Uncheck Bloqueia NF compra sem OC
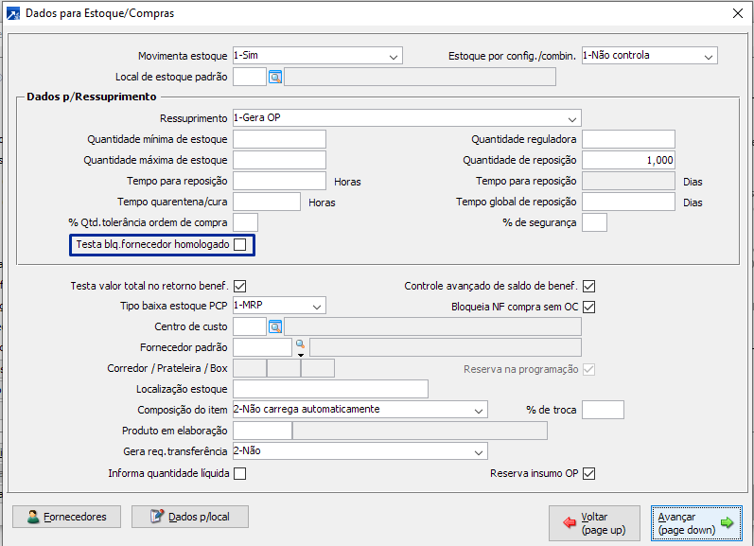This screenshot has width=754, height=546. click(x=588, y=307)
